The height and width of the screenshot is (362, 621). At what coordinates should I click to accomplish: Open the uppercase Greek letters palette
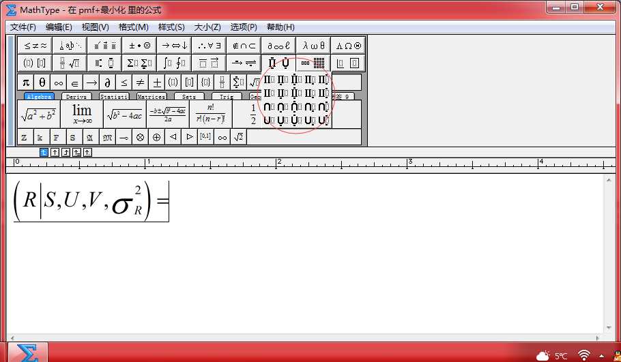pos(348,46)
